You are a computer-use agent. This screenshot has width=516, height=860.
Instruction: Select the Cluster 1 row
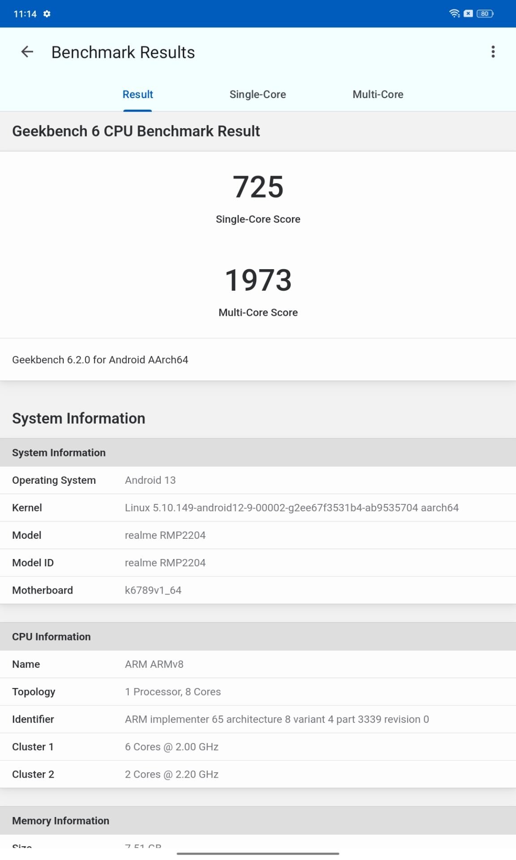[x=258, y=747]
